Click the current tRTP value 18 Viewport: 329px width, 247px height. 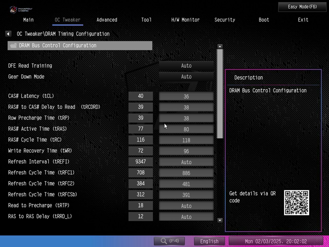click(141, 205)
